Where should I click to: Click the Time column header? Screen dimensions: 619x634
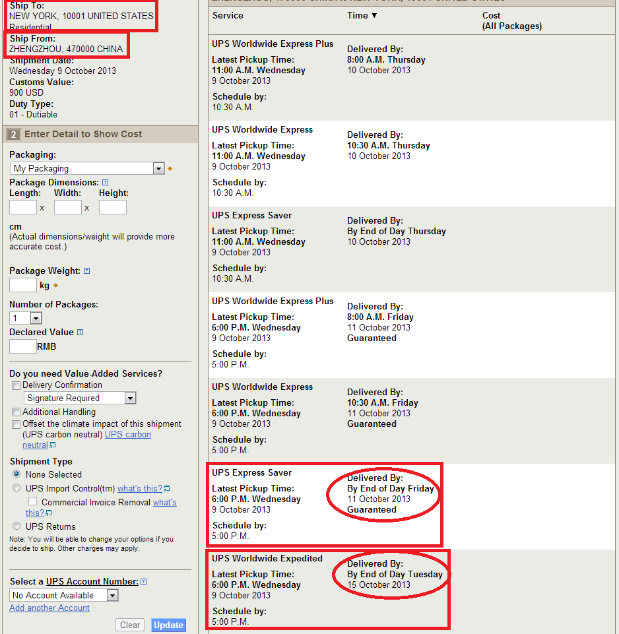coord(358,15)
